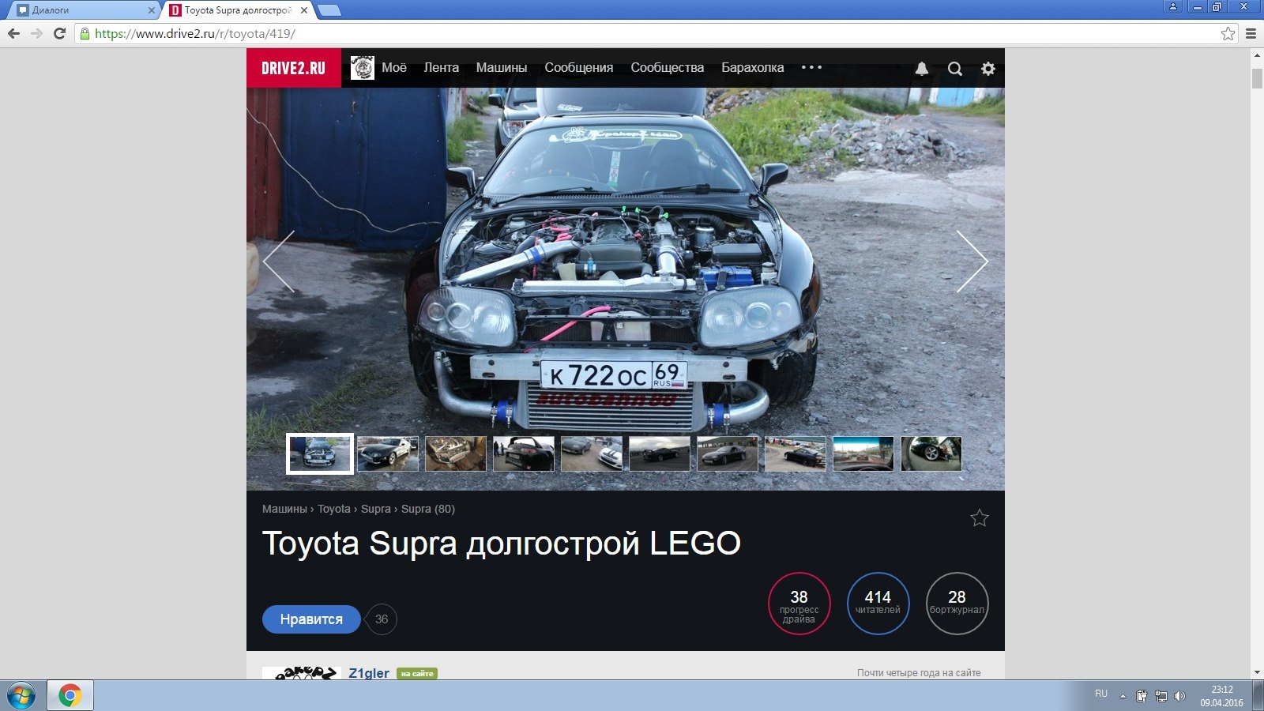
Task: Add car to favorites star icon
Action: click(x=980, y=518)
